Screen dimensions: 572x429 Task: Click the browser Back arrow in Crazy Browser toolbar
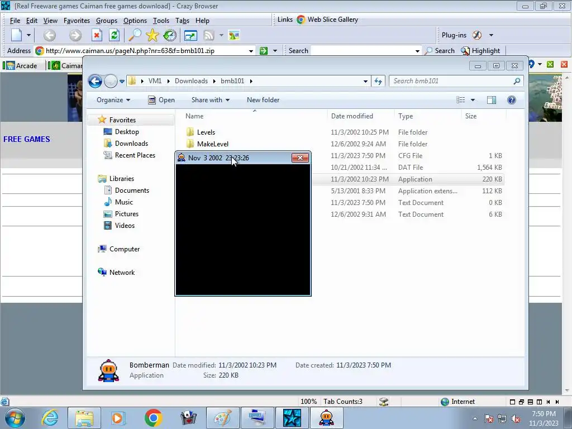coord(50,35)
